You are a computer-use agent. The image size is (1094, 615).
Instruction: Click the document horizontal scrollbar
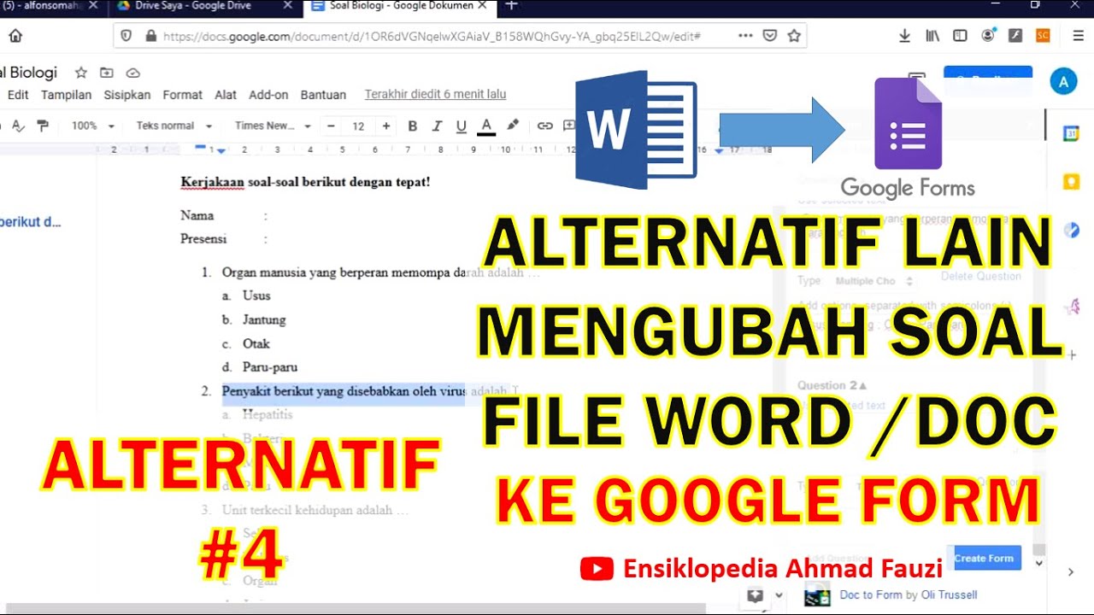(x=355, y=609)
